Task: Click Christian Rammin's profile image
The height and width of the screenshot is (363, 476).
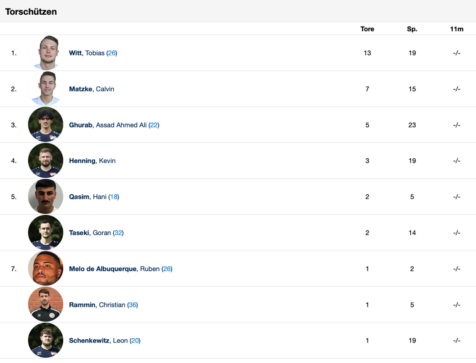Action: point(46,305)
